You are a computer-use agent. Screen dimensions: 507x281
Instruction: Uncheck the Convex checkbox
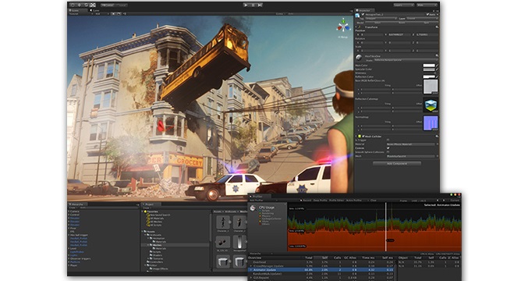tap(388, 148)
